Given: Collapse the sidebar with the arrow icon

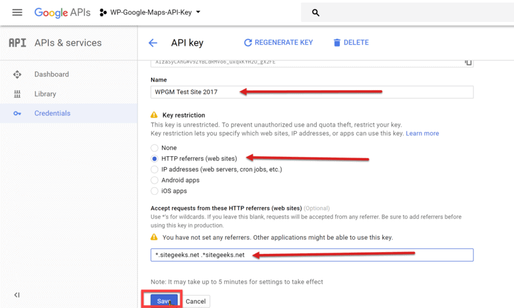Looking at the screenshot, I should pos(17,295).
